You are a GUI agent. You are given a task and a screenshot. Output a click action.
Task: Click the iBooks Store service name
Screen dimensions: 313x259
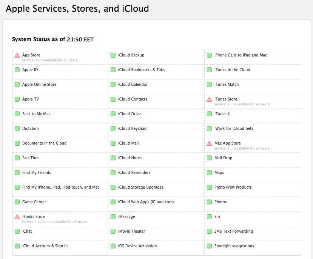(x=33, y=217)
